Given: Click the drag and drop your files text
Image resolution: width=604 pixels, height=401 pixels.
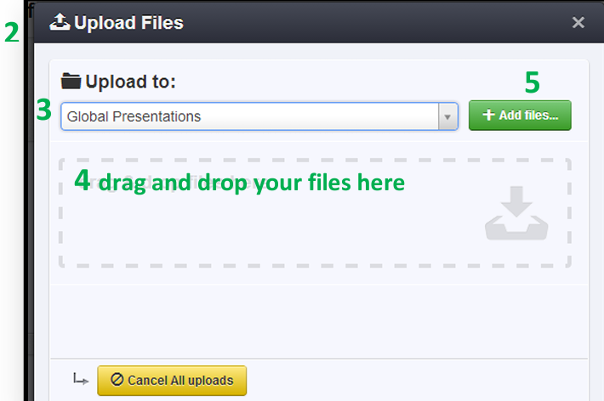Looking at the screenshot, I should pyautogui.click(x=252, y=183).
